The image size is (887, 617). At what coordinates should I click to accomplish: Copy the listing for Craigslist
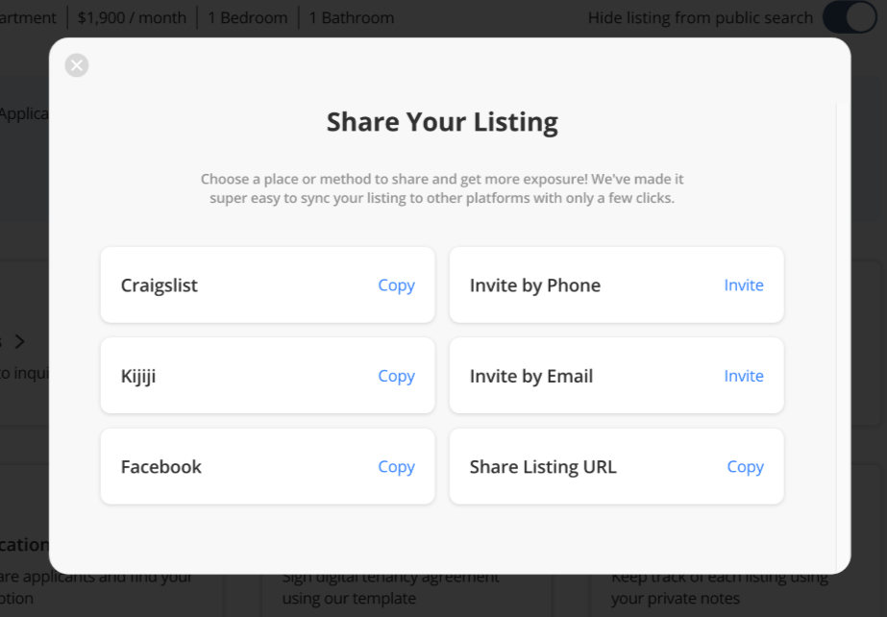(396, 285)
